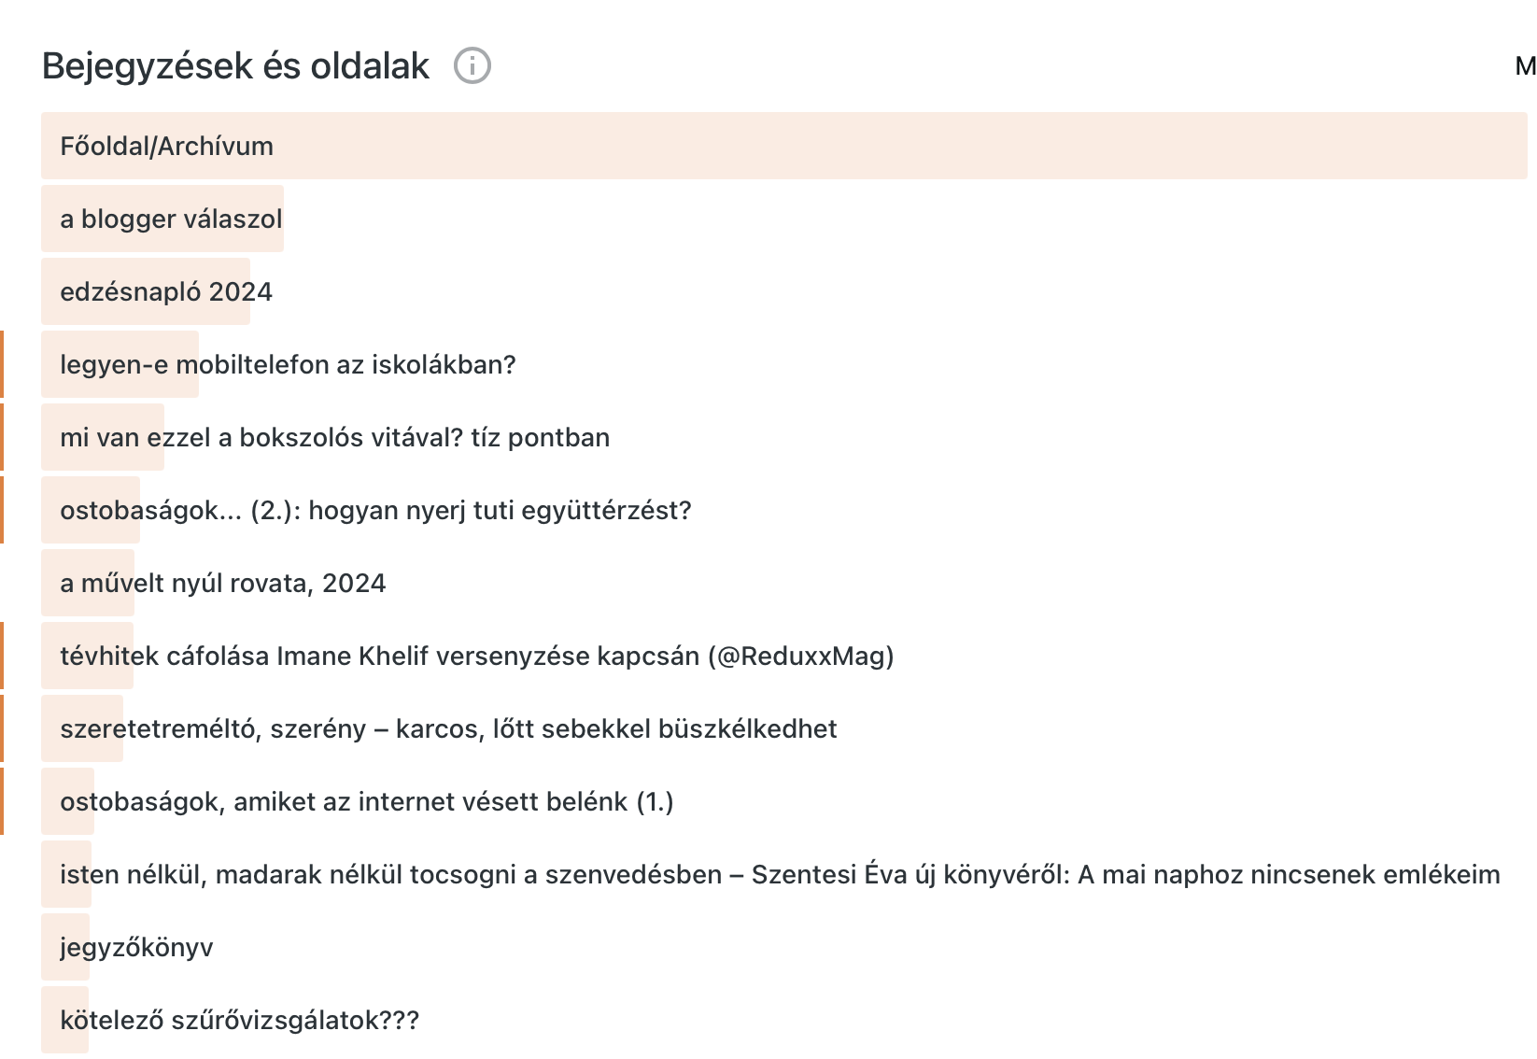
Task: Open 'kötelező szűrővizsgálatok???' post
Action: click(x=240, y=1021)
